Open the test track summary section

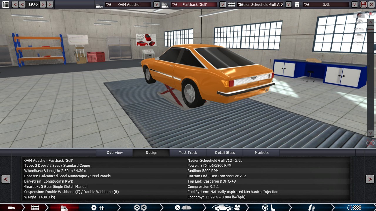click(x=354, y=208)
